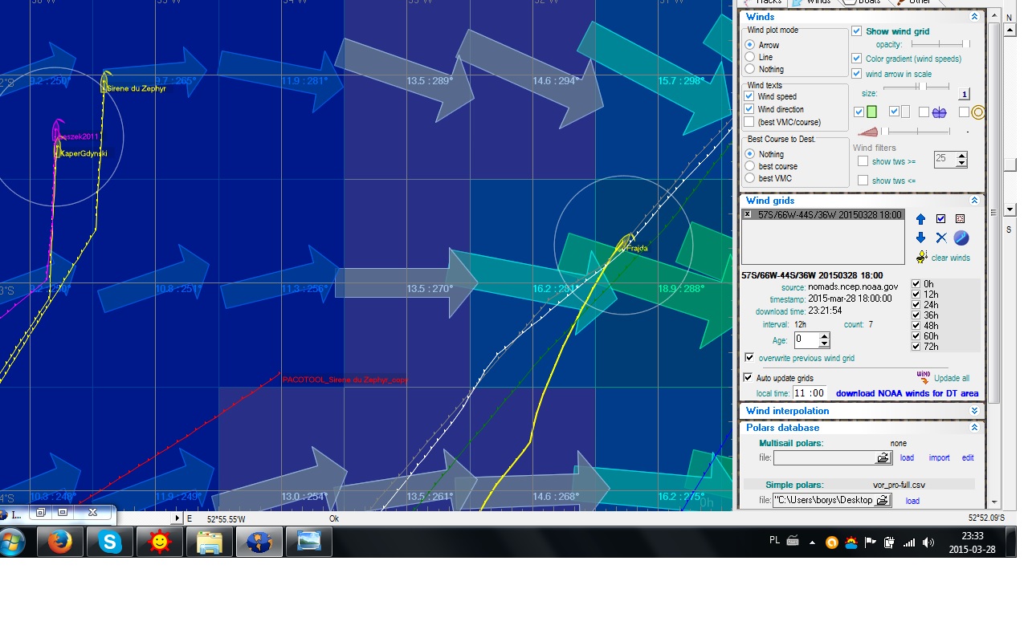
Task: Click the Update all link
Action: 951,378
